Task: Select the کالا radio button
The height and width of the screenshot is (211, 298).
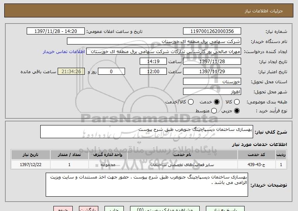Action: pos(237,102)
